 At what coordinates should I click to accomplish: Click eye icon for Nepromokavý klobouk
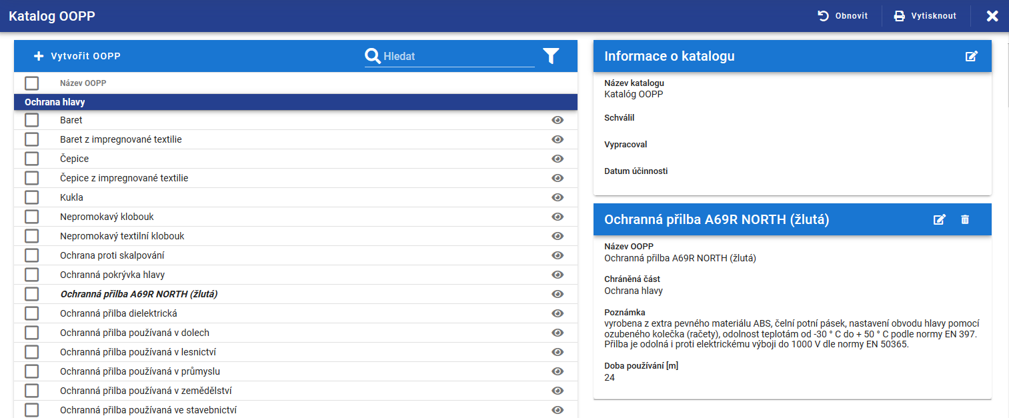pyautogui.click(x=558, y=217)
